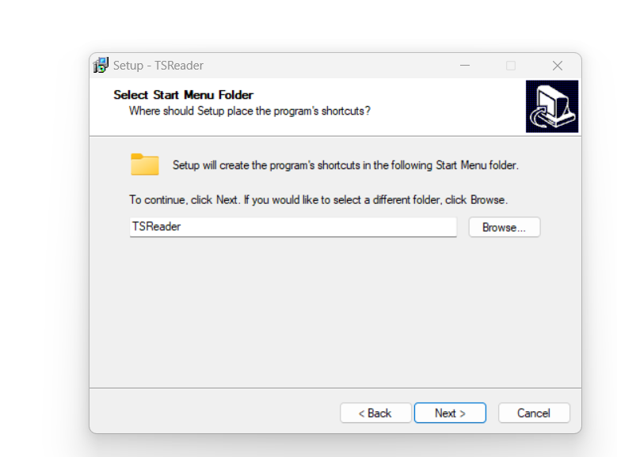Go back with the Back button
The width and height of the screenshot is (617, 457).
[x=375, y=413]
